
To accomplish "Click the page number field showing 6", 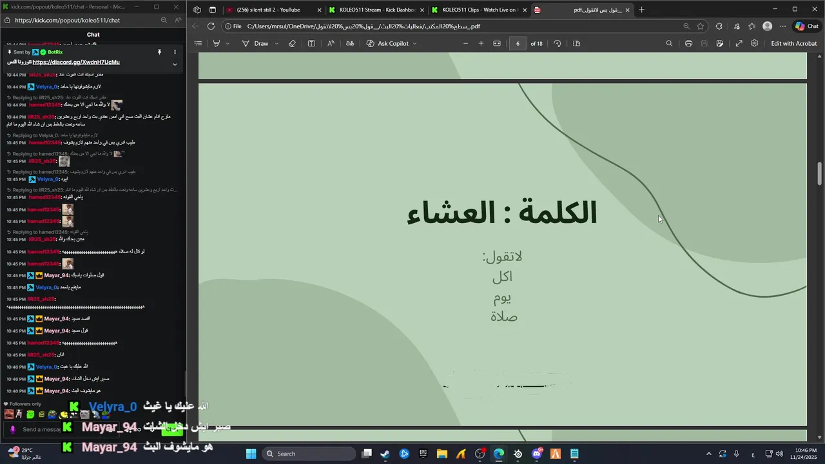I will (518, 43).
